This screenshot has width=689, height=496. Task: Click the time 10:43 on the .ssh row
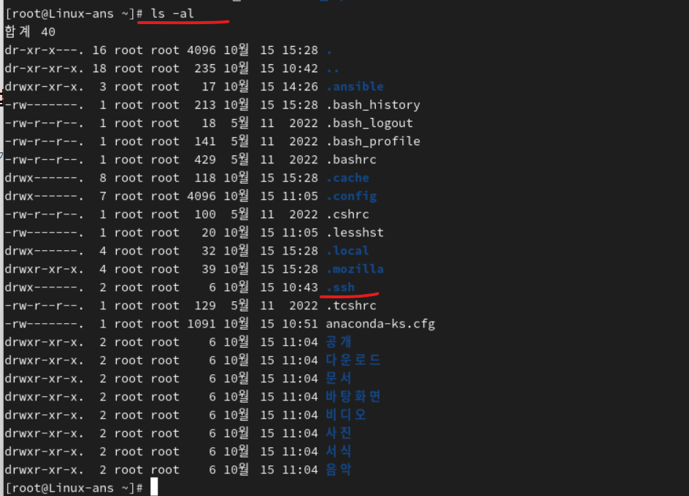pos(300,287)
